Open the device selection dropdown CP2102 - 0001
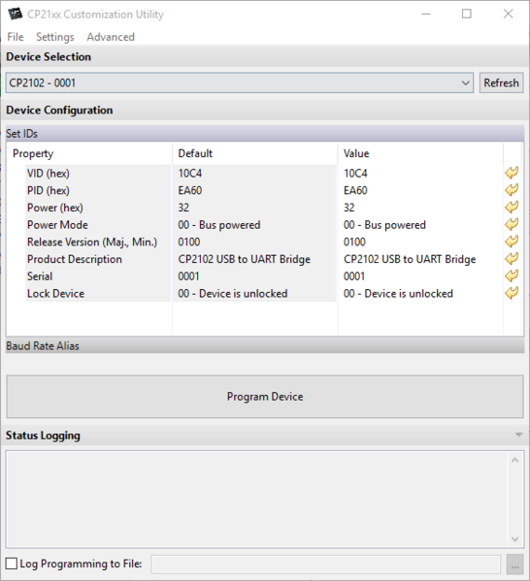The width and height of the screenshot is (530, 581). (240, 82)
